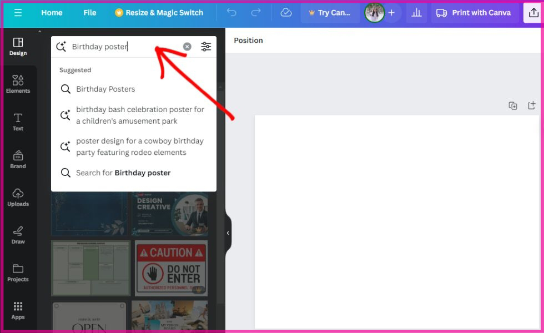The width and height of the screenshot is (544, 333).
Task: Click the magic search sparkle icon
Action: point(61,47)
